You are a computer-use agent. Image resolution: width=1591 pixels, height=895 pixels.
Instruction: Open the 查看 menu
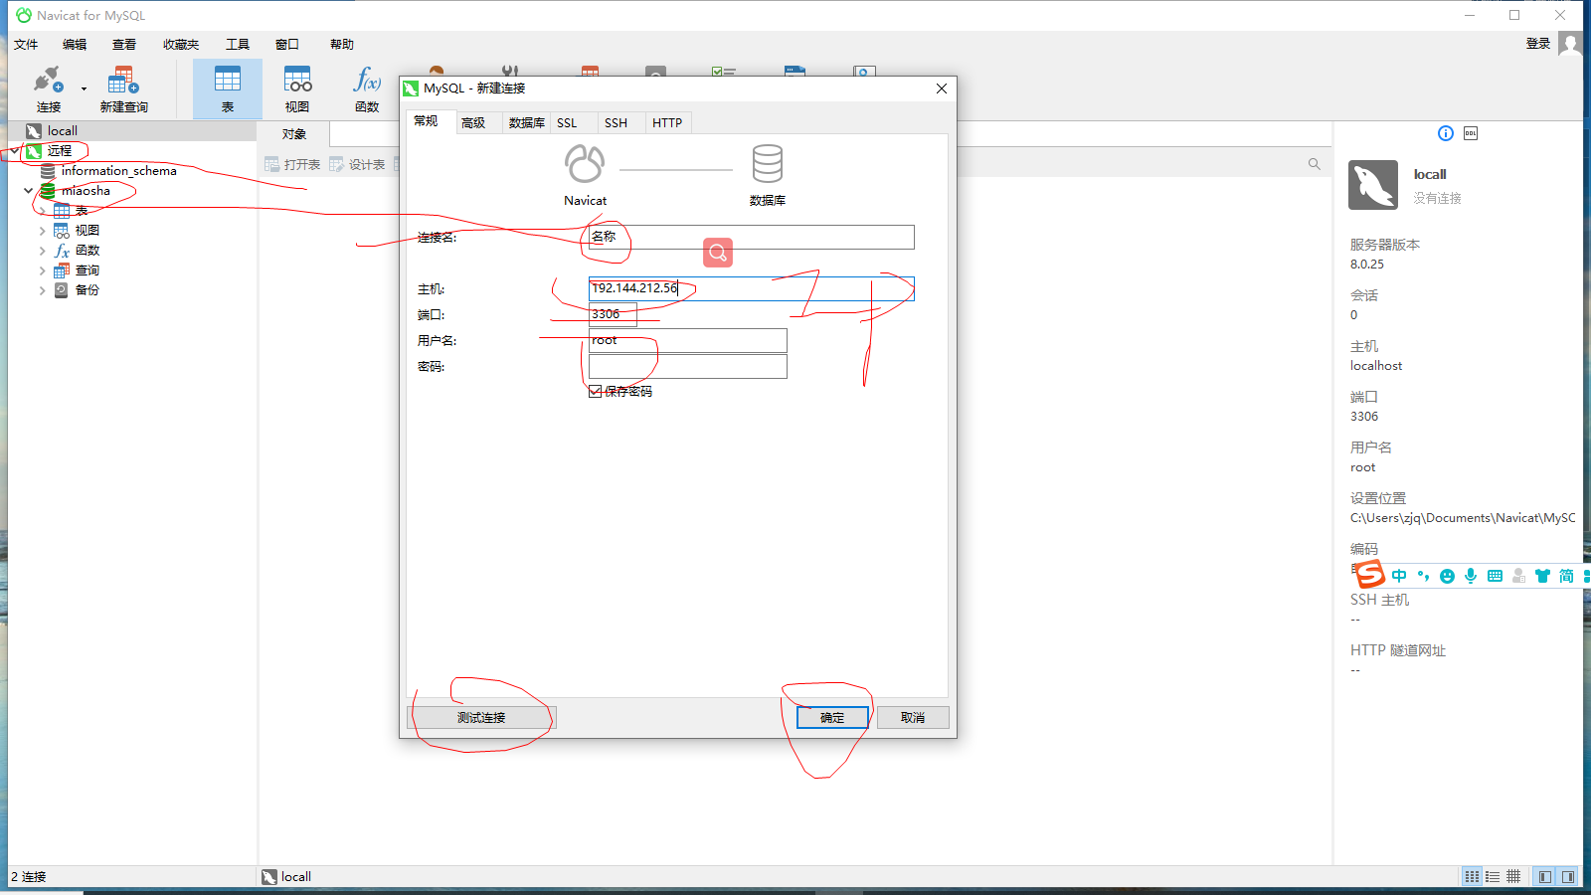point(124,44)
